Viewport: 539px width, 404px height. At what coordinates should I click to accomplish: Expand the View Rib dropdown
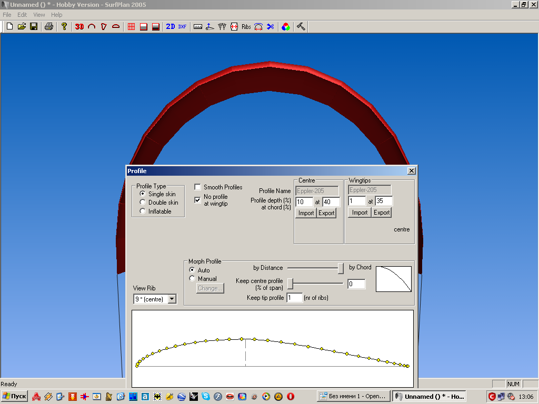171,299
